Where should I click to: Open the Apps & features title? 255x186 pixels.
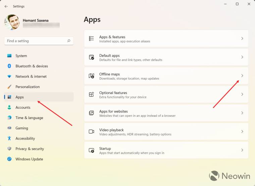click(x=112, y=37)
